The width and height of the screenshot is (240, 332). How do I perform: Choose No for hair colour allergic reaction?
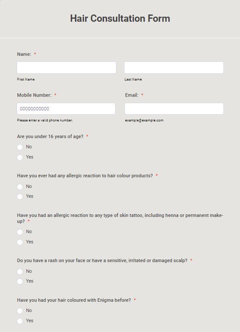click(x=20, y=187)
